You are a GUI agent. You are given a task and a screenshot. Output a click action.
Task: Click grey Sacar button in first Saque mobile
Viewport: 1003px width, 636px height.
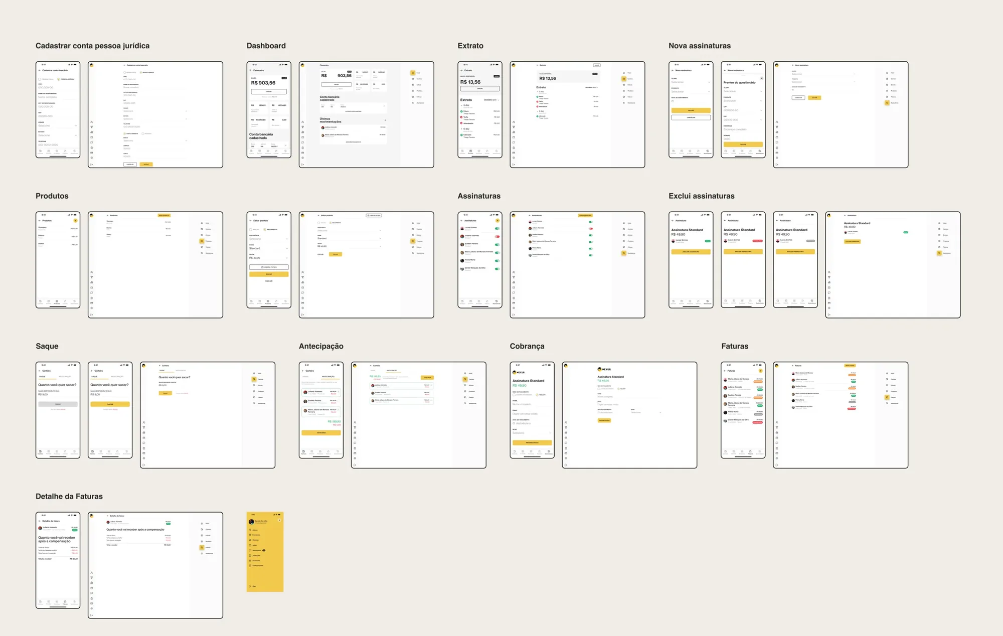58,404
